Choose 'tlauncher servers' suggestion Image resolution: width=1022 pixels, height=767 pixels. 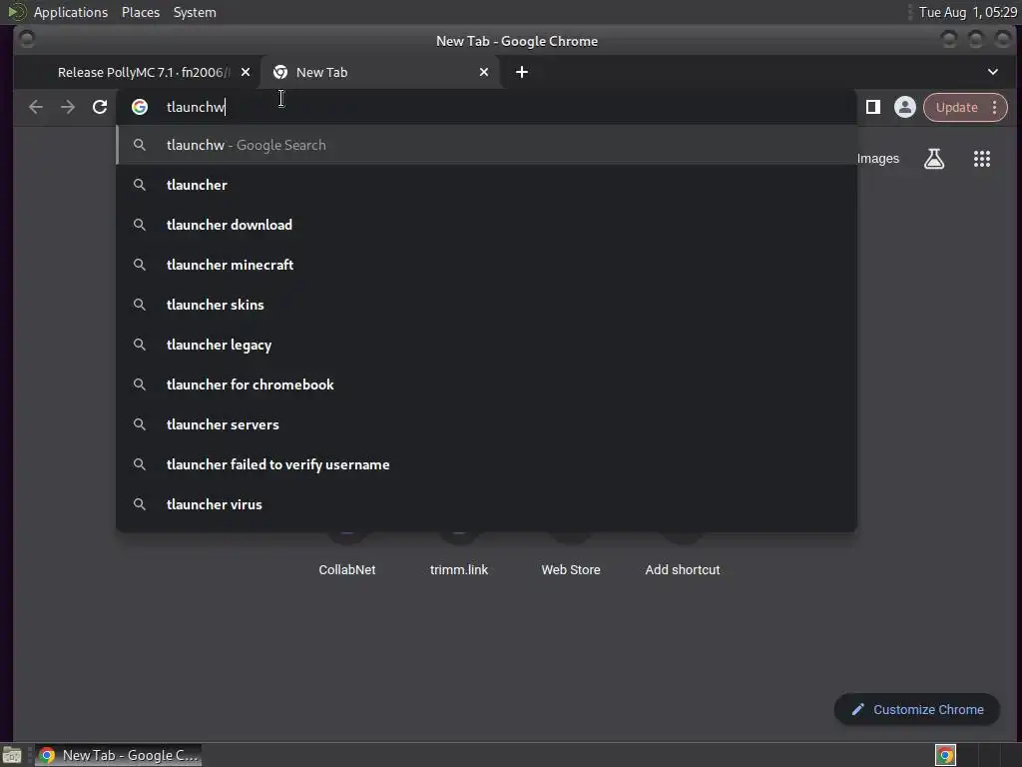tap(486, 424)
